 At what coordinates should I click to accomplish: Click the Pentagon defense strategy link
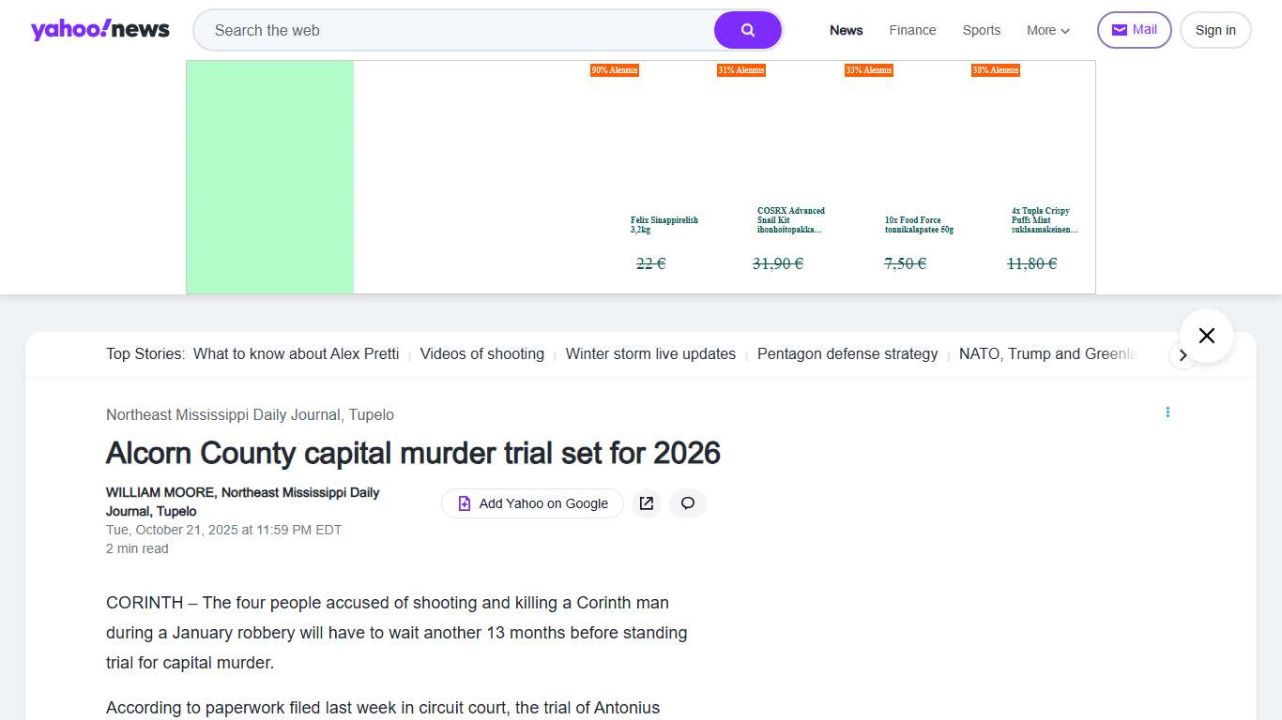coord(847,354)
